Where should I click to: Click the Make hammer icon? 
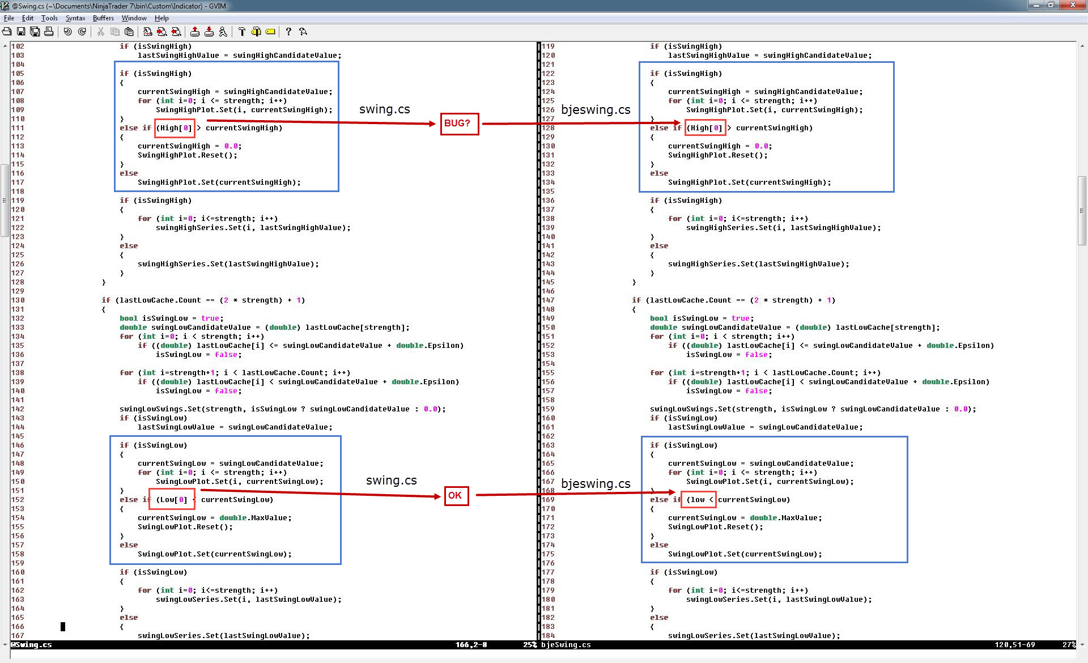tap(242, 32)
